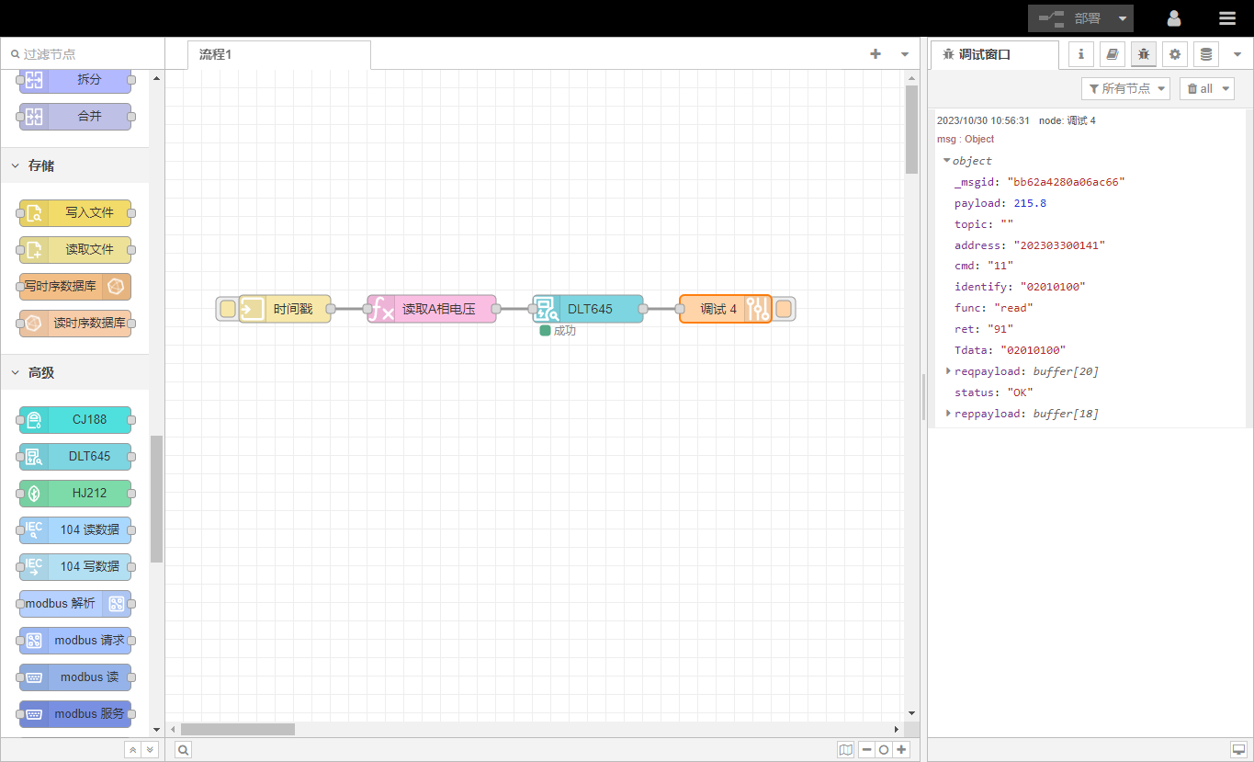Open the info sidebar tab
The width and height of the screenshot is (1254, 762).
pyautogui.click(x=1080, y=54)
